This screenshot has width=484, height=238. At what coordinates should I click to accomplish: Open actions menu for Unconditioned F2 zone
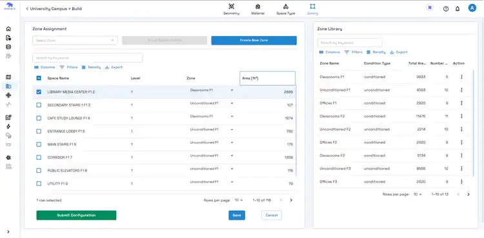click(x=461, y=130)
